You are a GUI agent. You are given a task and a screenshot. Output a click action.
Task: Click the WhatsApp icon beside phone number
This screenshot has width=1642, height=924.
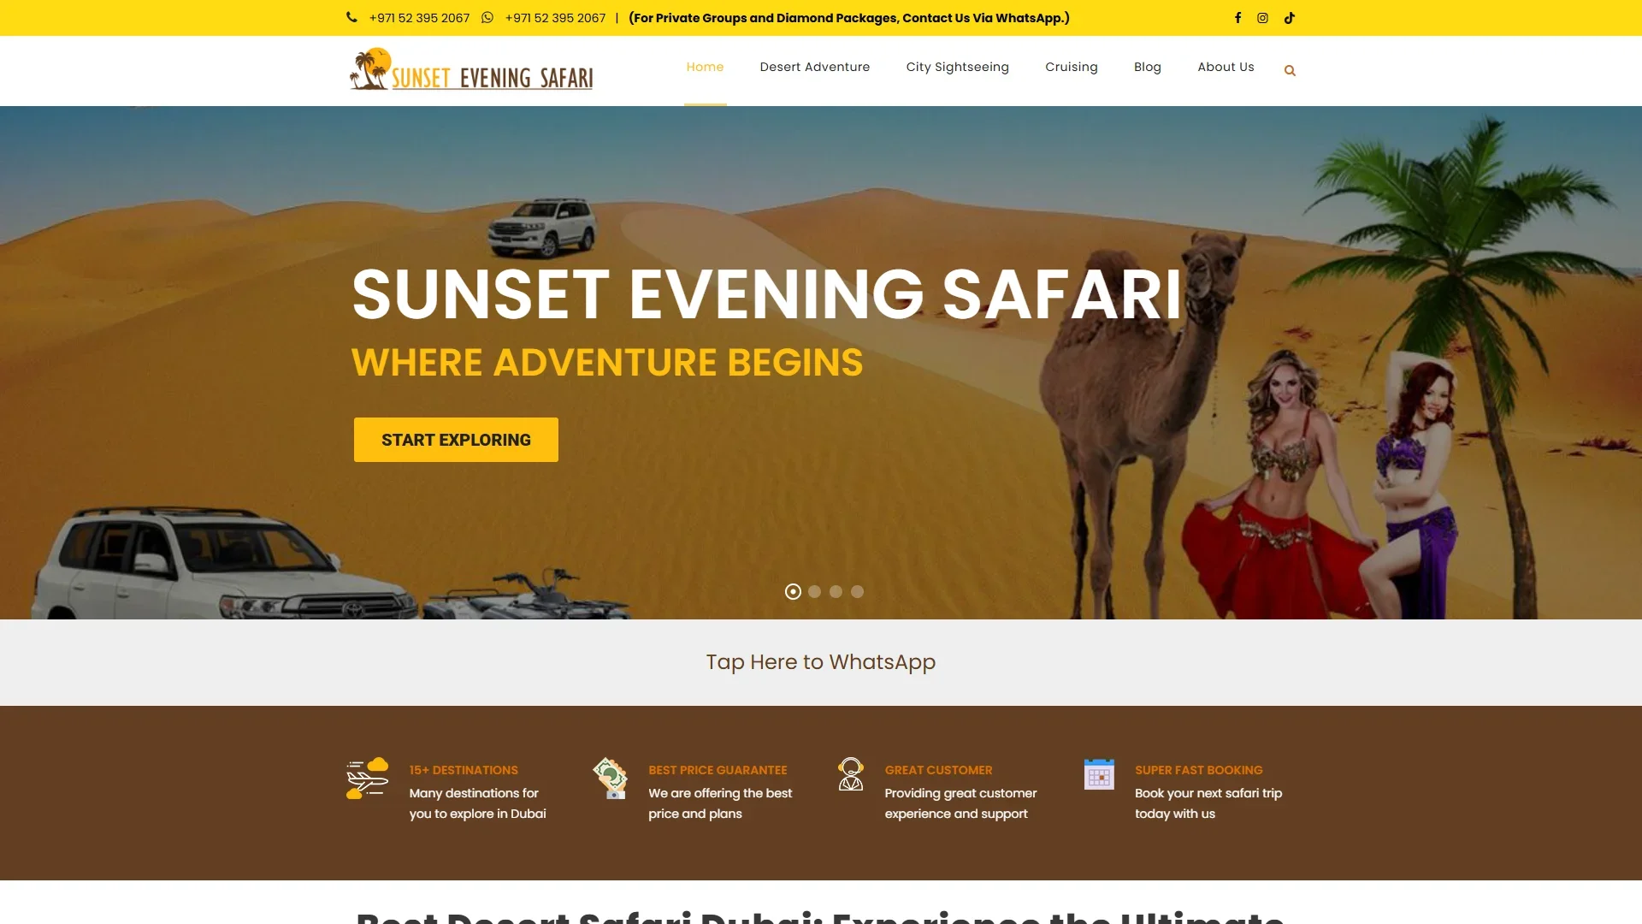[487, 17]
